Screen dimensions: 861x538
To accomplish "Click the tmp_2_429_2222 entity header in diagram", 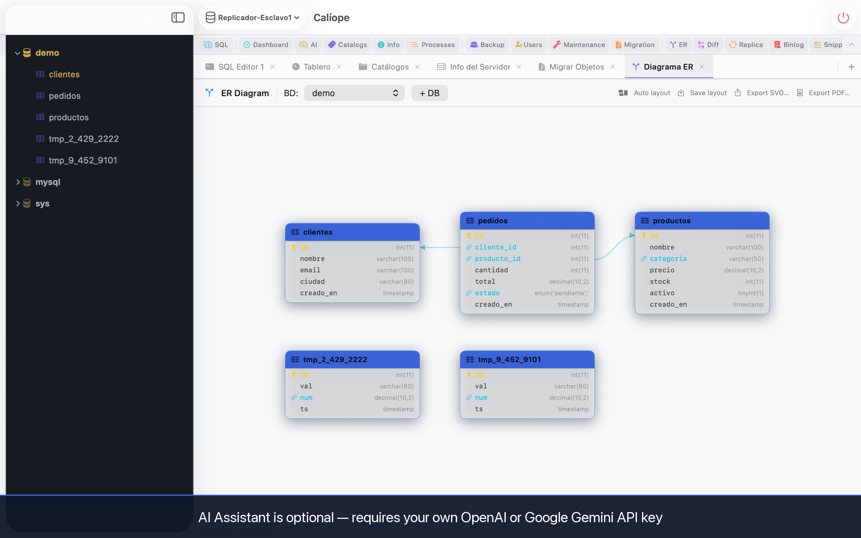I will coord(352,359).
